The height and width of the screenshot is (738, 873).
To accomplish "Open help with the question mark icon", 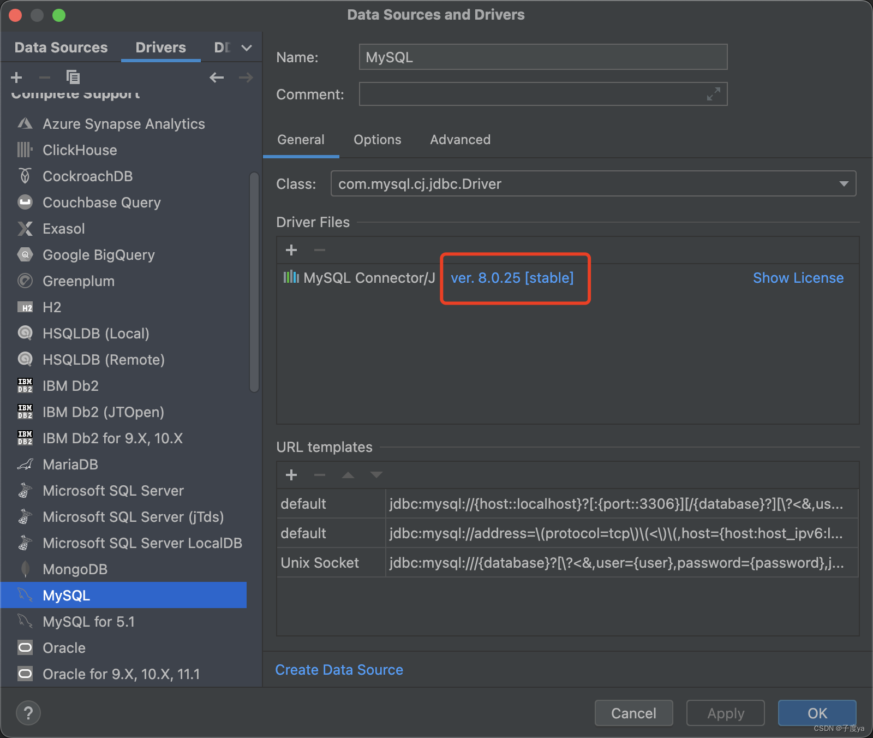I will [28, 712].
